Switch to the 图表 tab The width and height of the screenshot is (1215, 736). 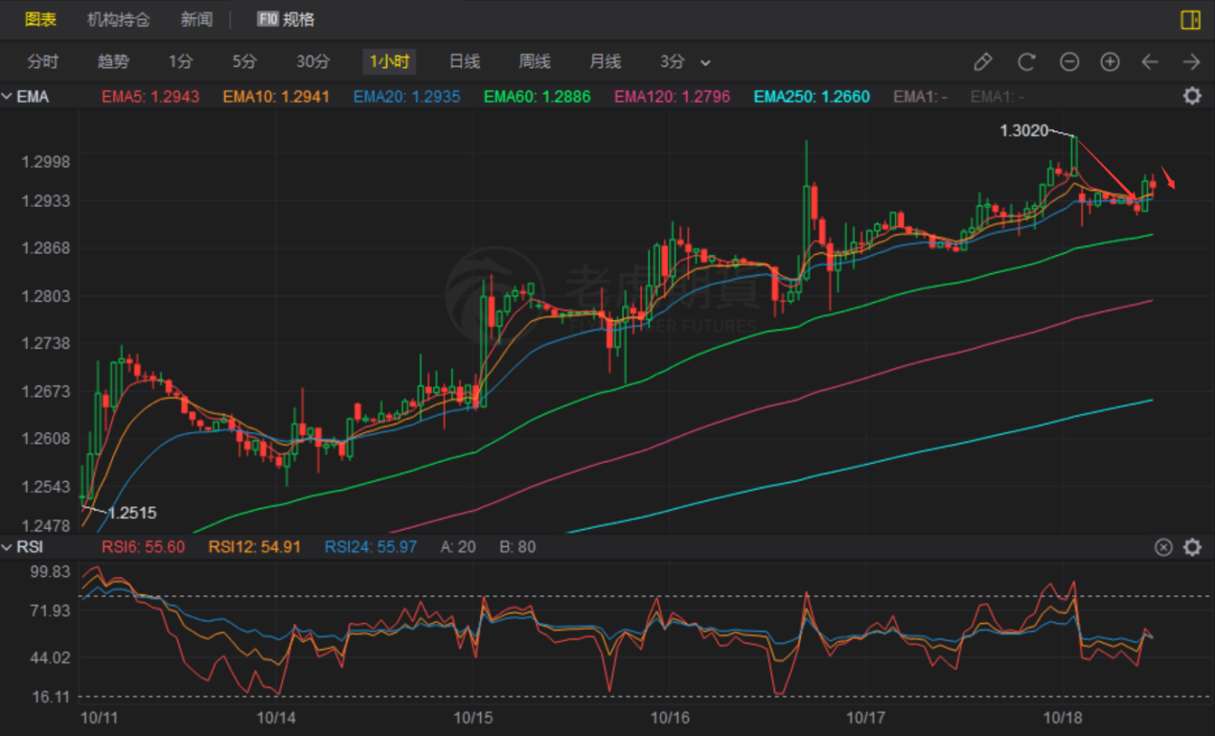click(x=40, y=19)
